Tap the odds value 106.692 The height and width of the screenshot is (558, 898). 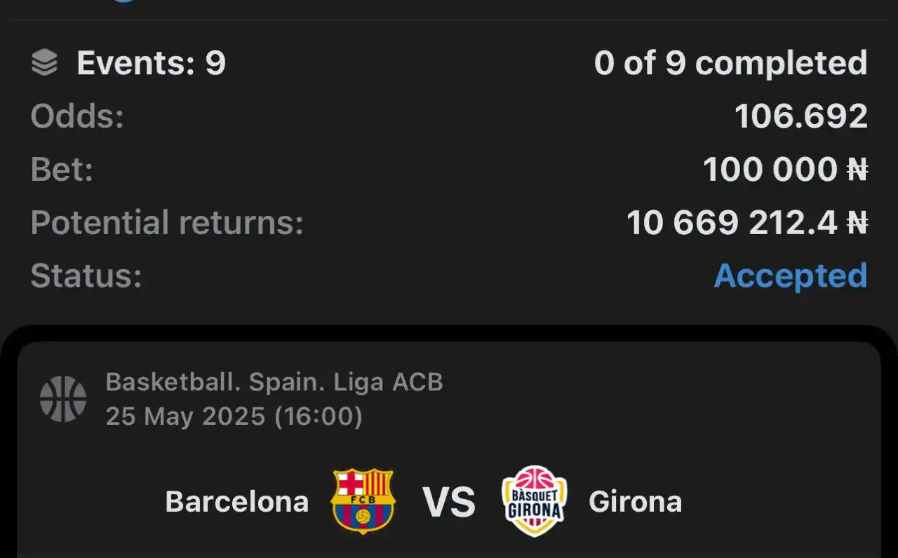coord(801,116)
